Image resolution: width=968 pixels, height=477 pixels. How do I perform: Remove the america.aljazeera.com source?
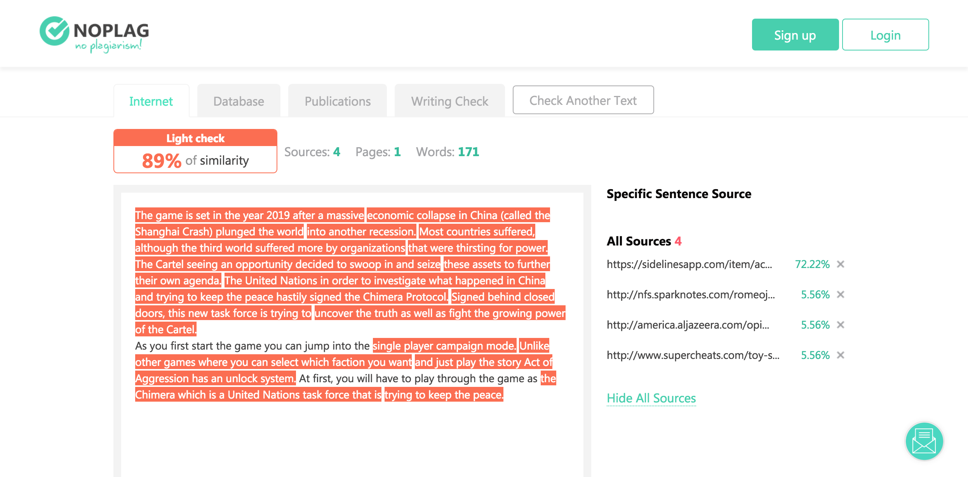click(x=841, y=325)
